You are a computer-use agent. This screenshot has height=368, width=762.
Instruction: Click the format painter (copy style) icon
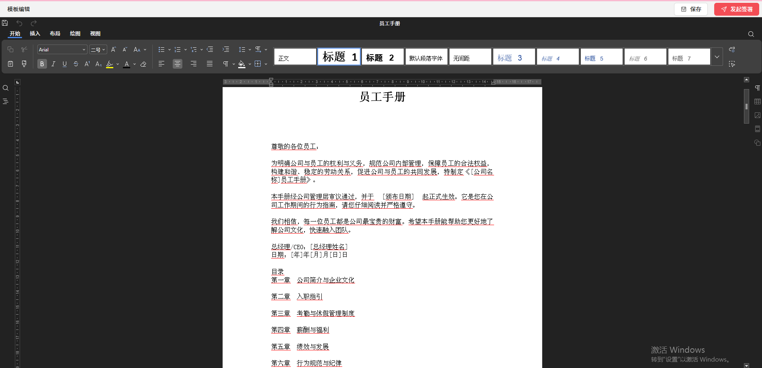pos(24,64)
